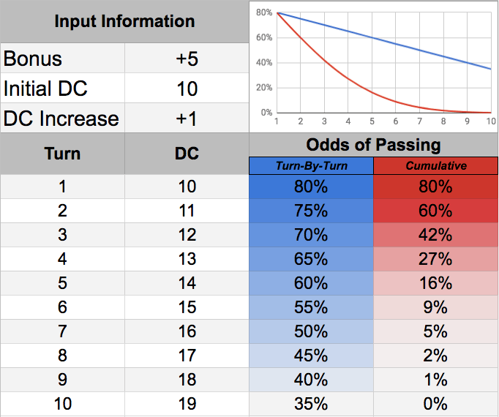Click the "Turn" column header cell
499x417 pixels.
coord(62,154)
